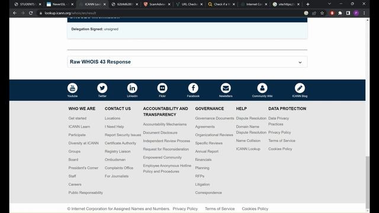Switch to the ScamAdviser tab
This screenshot has height=213, width=379.
[157, 4]
